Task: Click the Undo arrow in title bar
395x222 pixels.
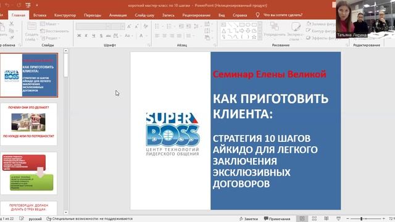Action: click(x=7, y=5)
